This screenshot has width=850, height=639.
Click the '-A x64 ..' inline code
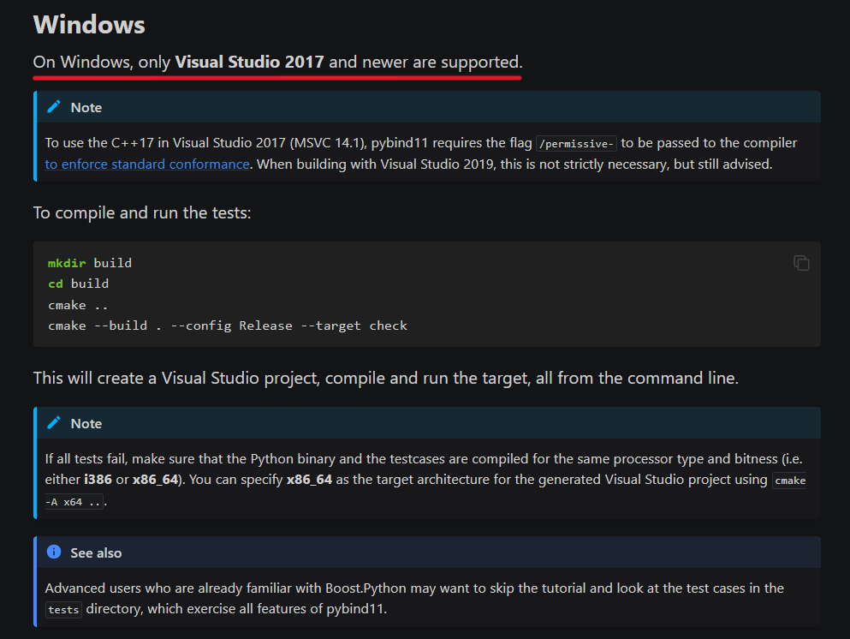(x=74, y=502)
